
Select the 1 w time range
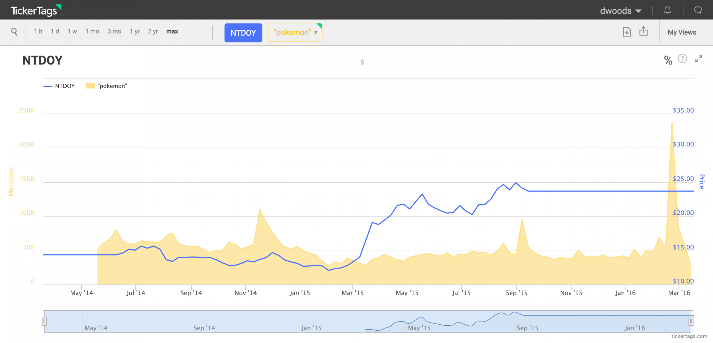[x=72, y=31]
